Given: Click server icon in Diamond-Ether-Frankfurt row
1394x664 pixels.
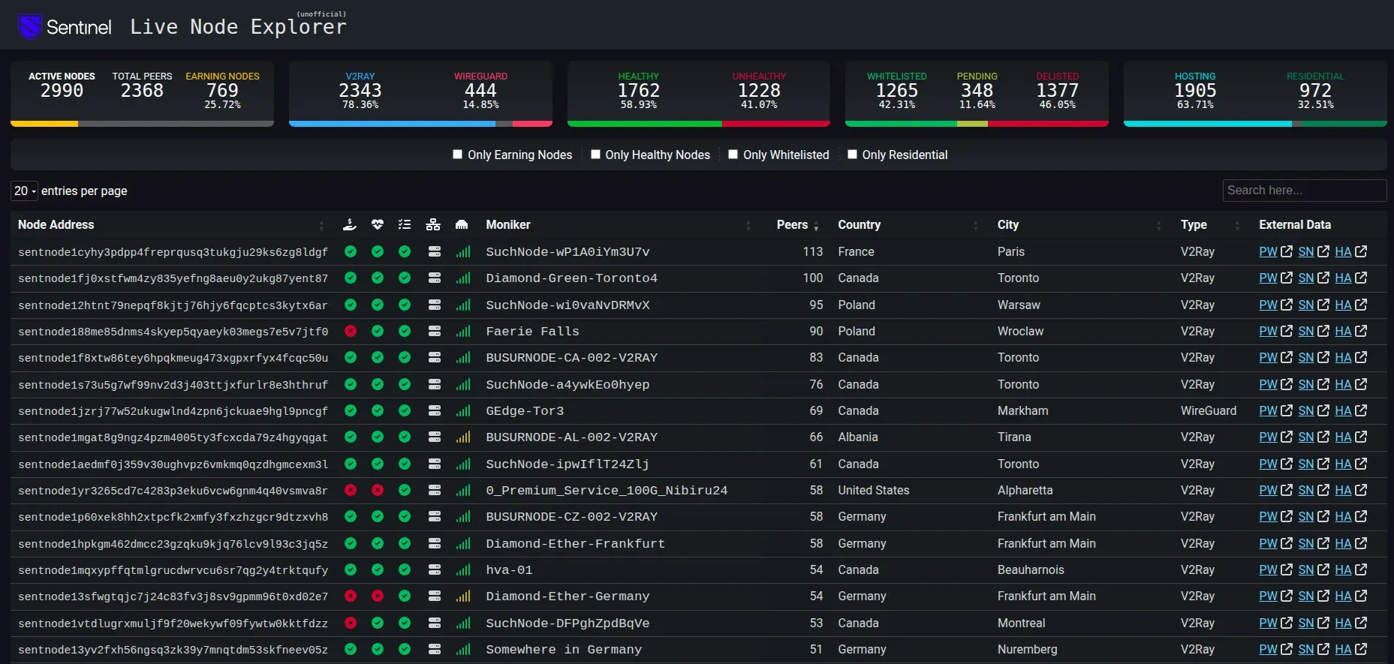Looking at the screenshot, I should (x=434, y=543).
